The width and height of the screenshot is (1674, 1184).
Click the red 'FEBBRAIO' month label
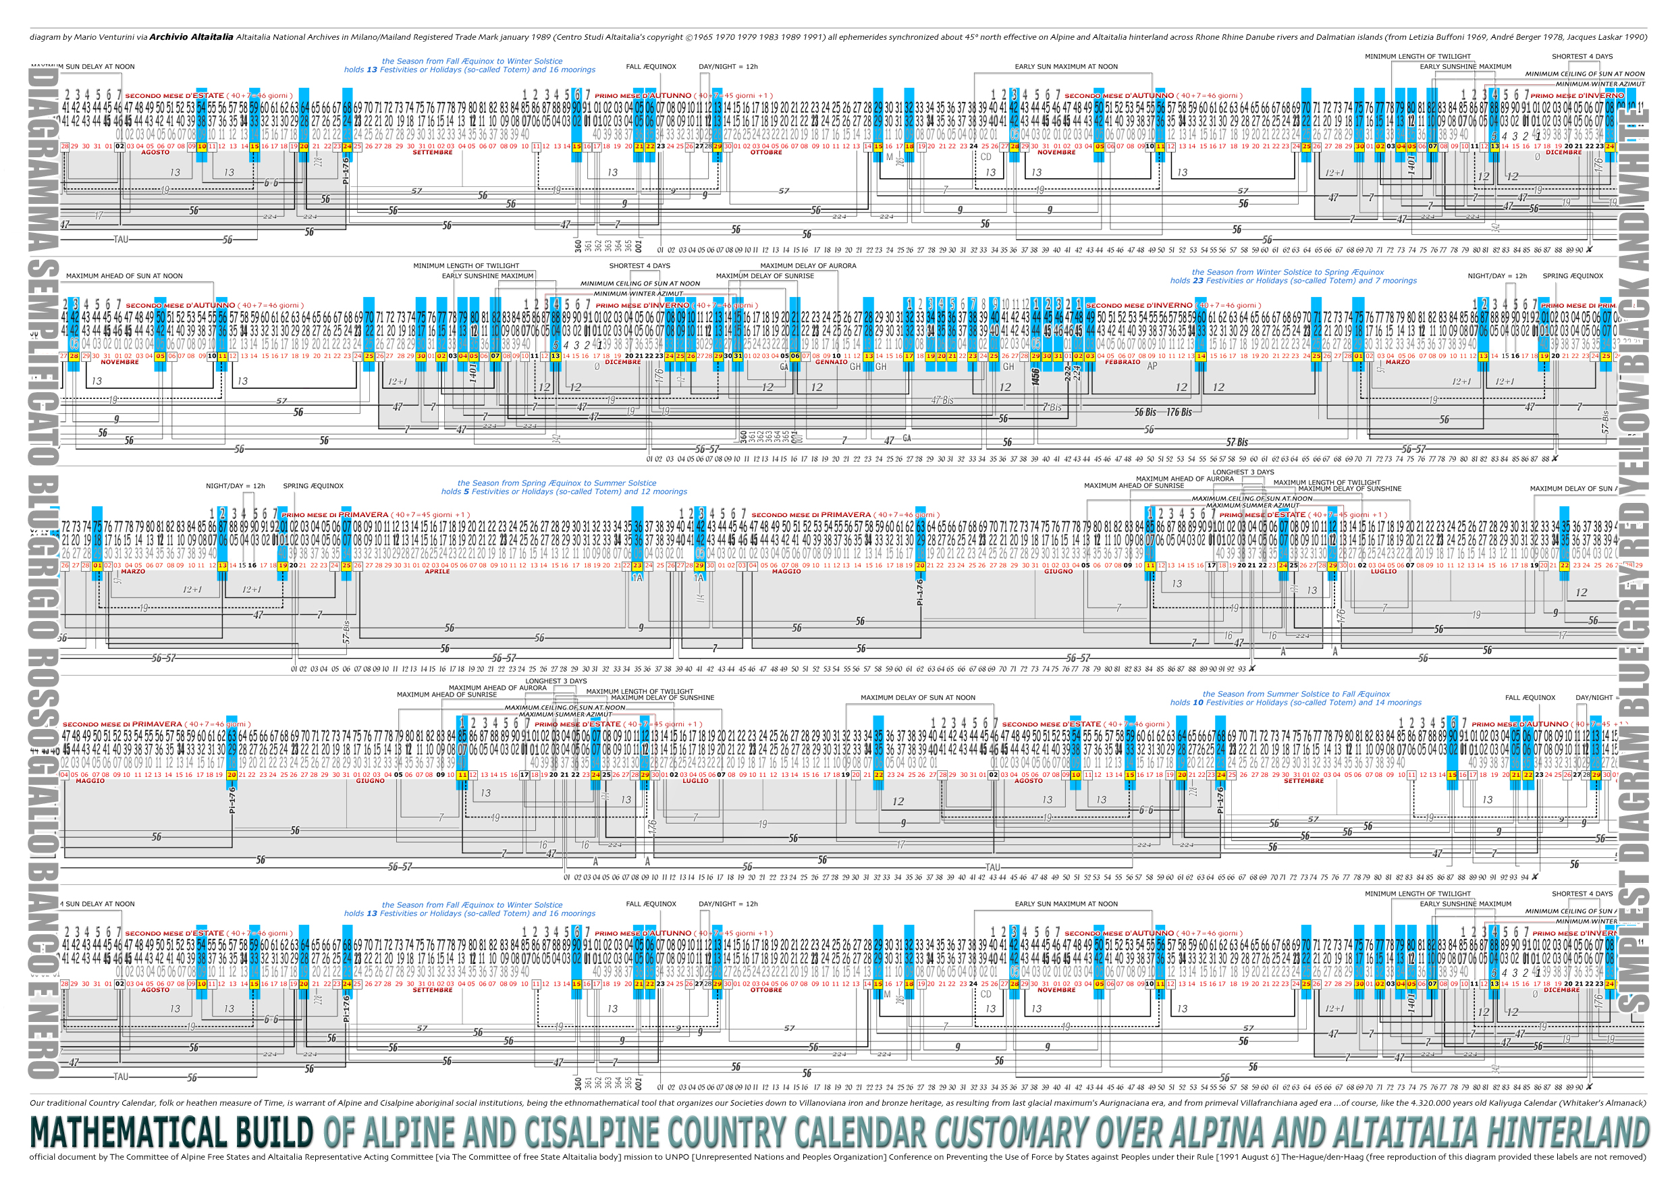[1122, 362]
